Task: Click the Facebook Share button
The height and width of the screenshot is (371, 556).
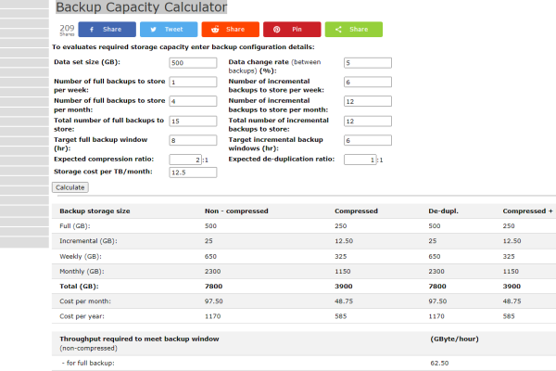Action: [x=107, y=30]
